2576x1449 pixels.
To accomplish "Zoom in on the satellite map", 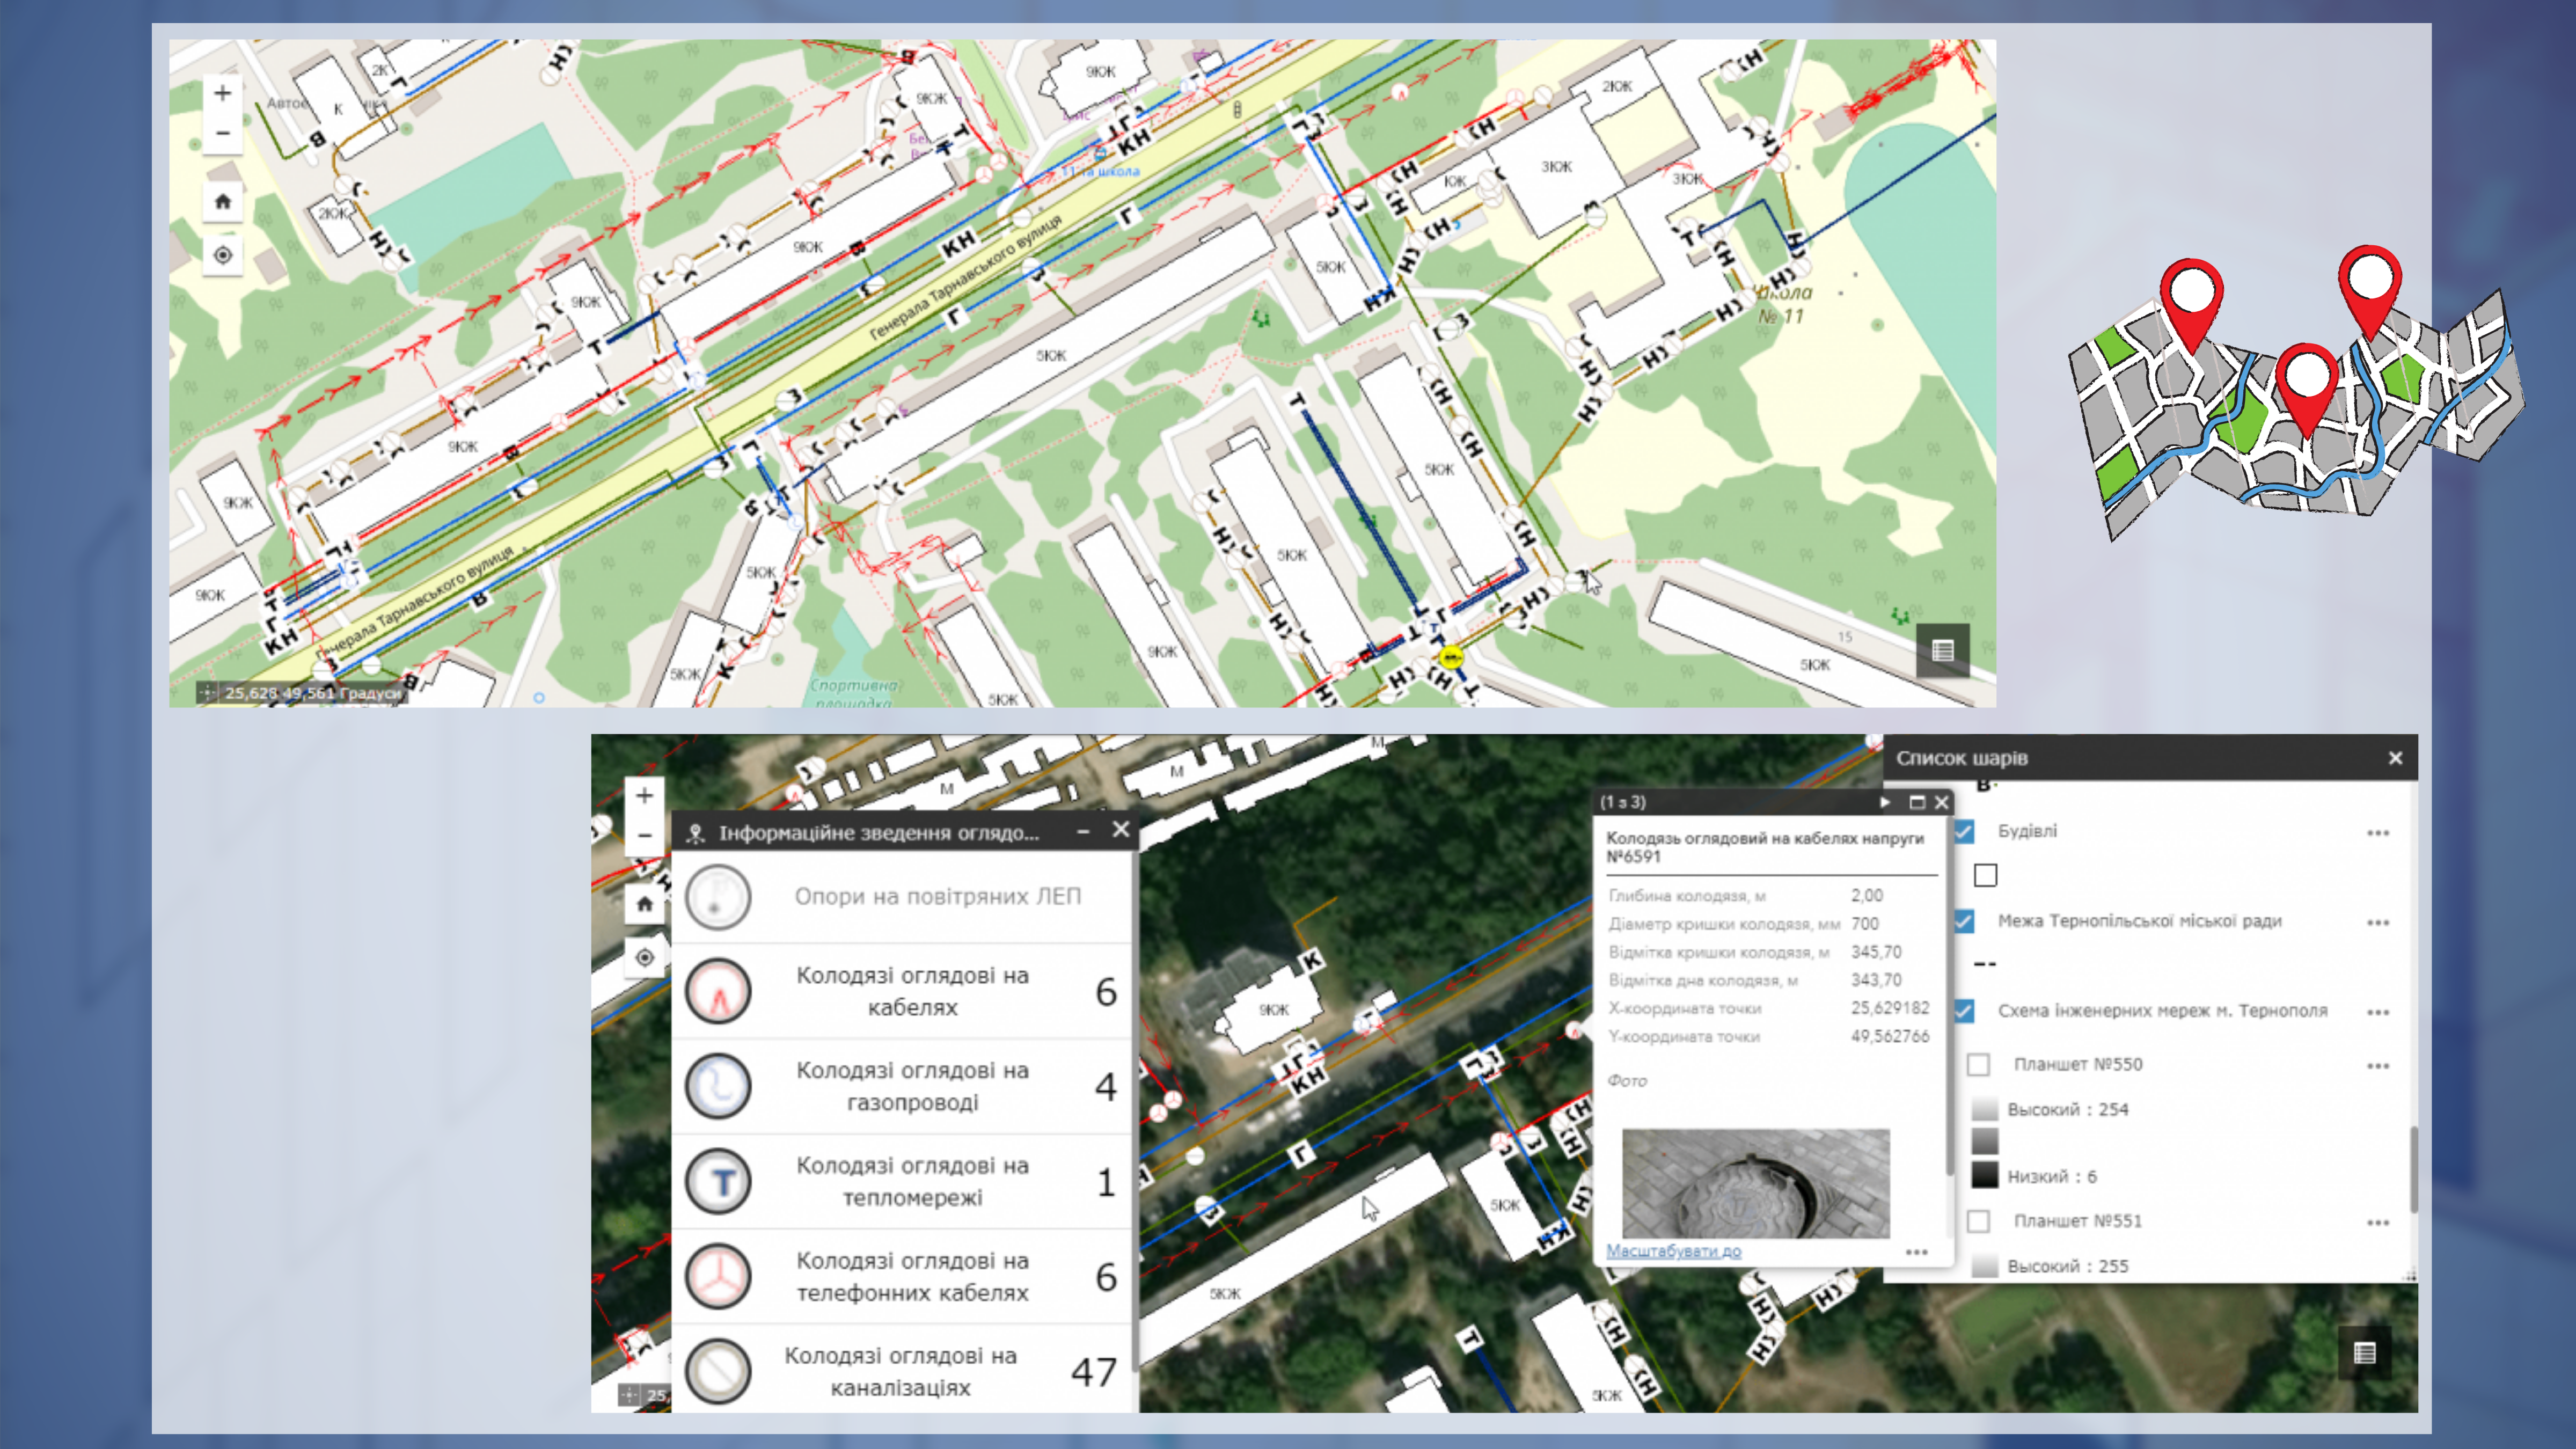I will (645, 796).
